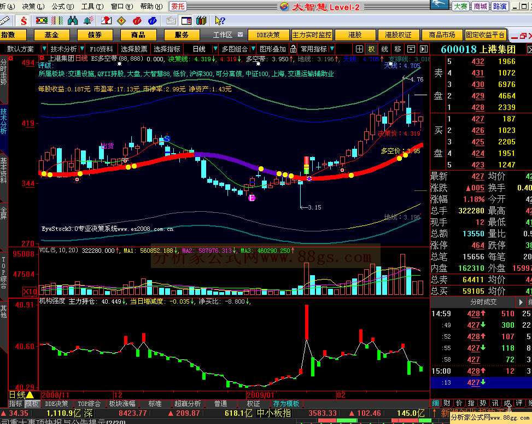532x424 pixels.
Task: Click the 固定收益平台 button
Action: coord(485,35)
